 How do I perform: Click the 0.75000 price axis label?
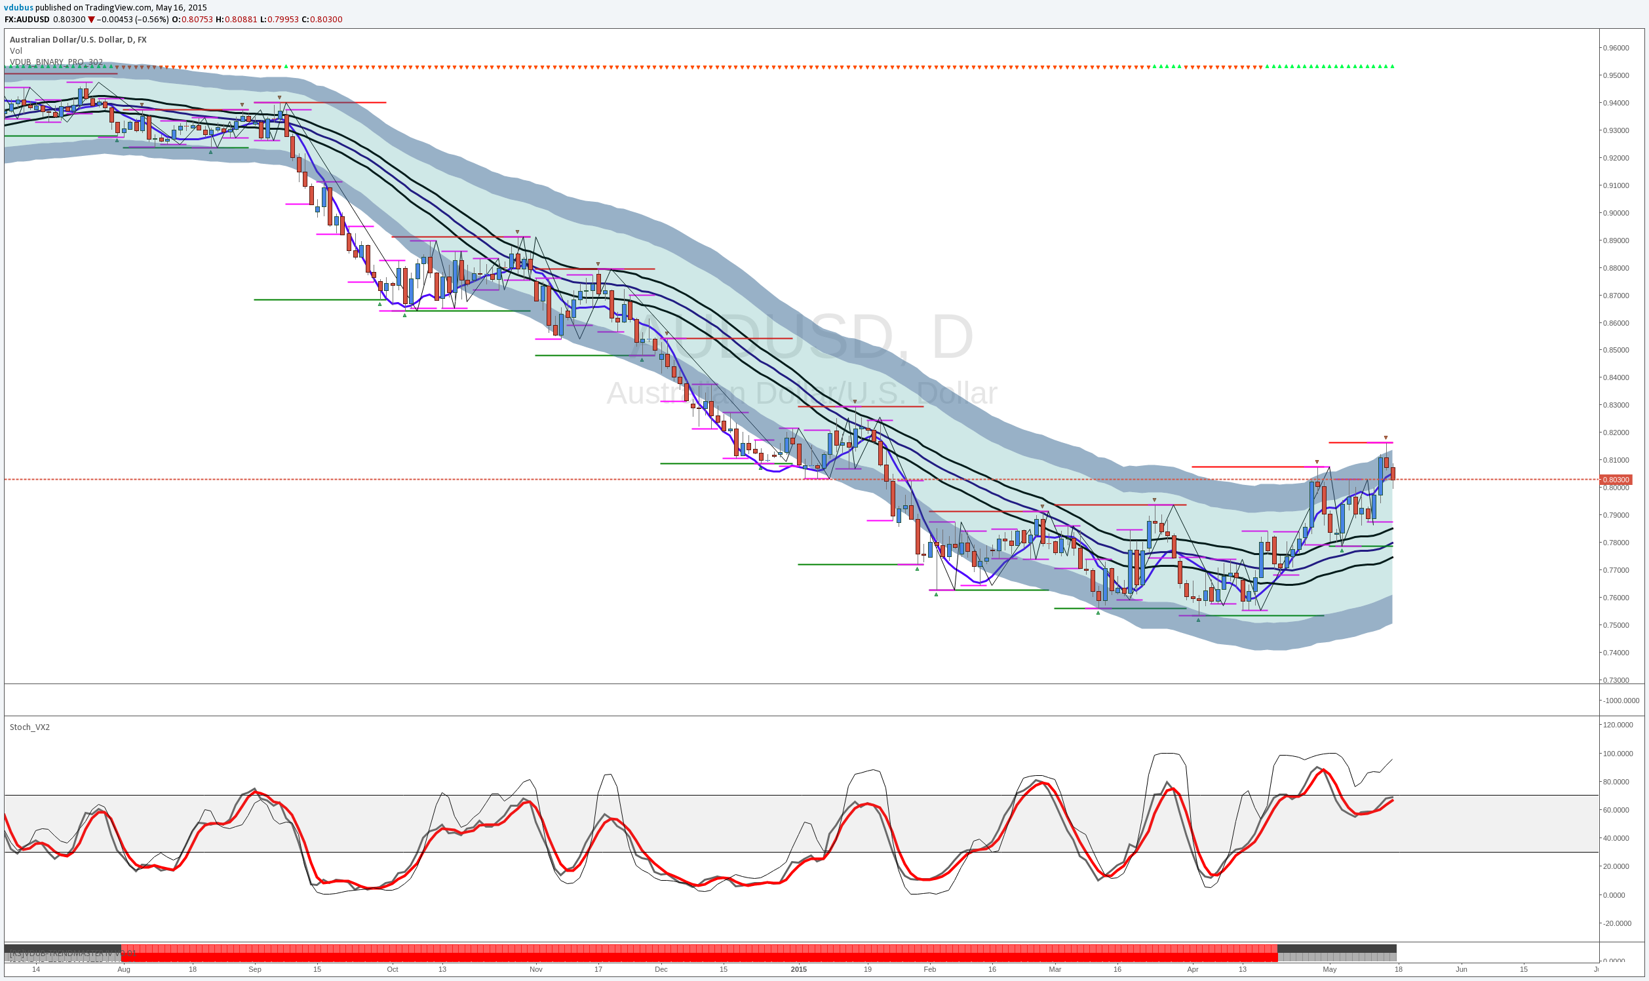[x=1616, y=625]
